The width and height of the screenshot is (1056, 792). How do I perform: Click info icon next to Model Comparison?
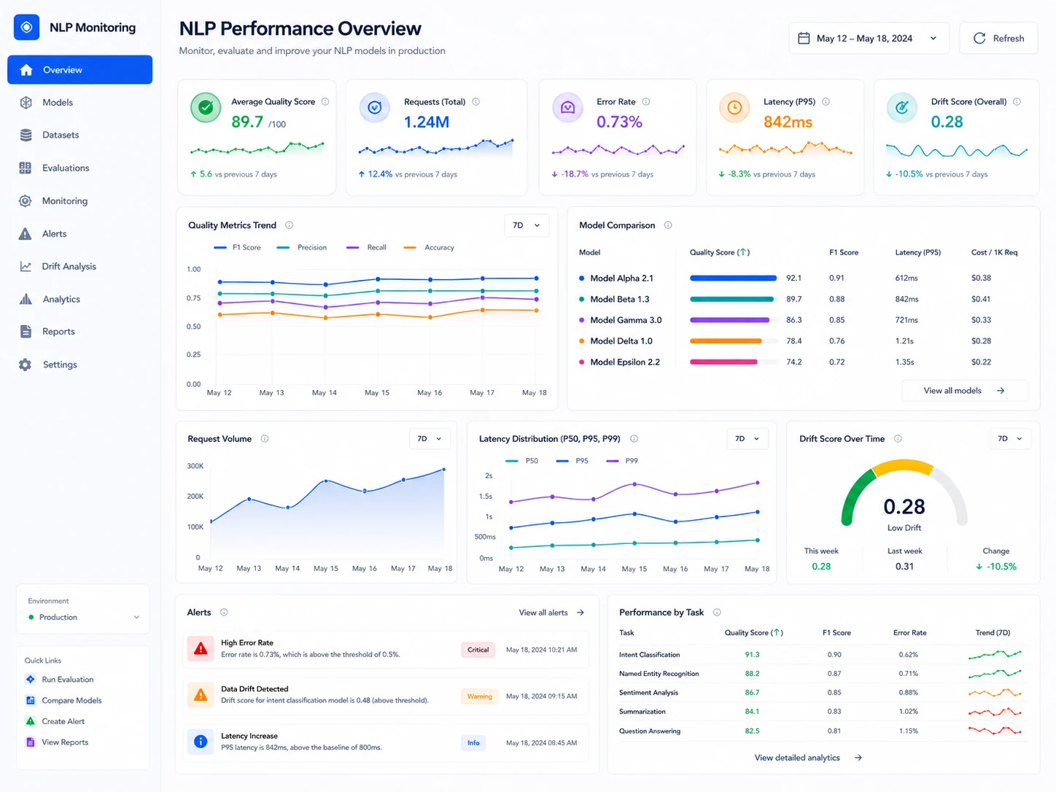[x=668, y=225]
